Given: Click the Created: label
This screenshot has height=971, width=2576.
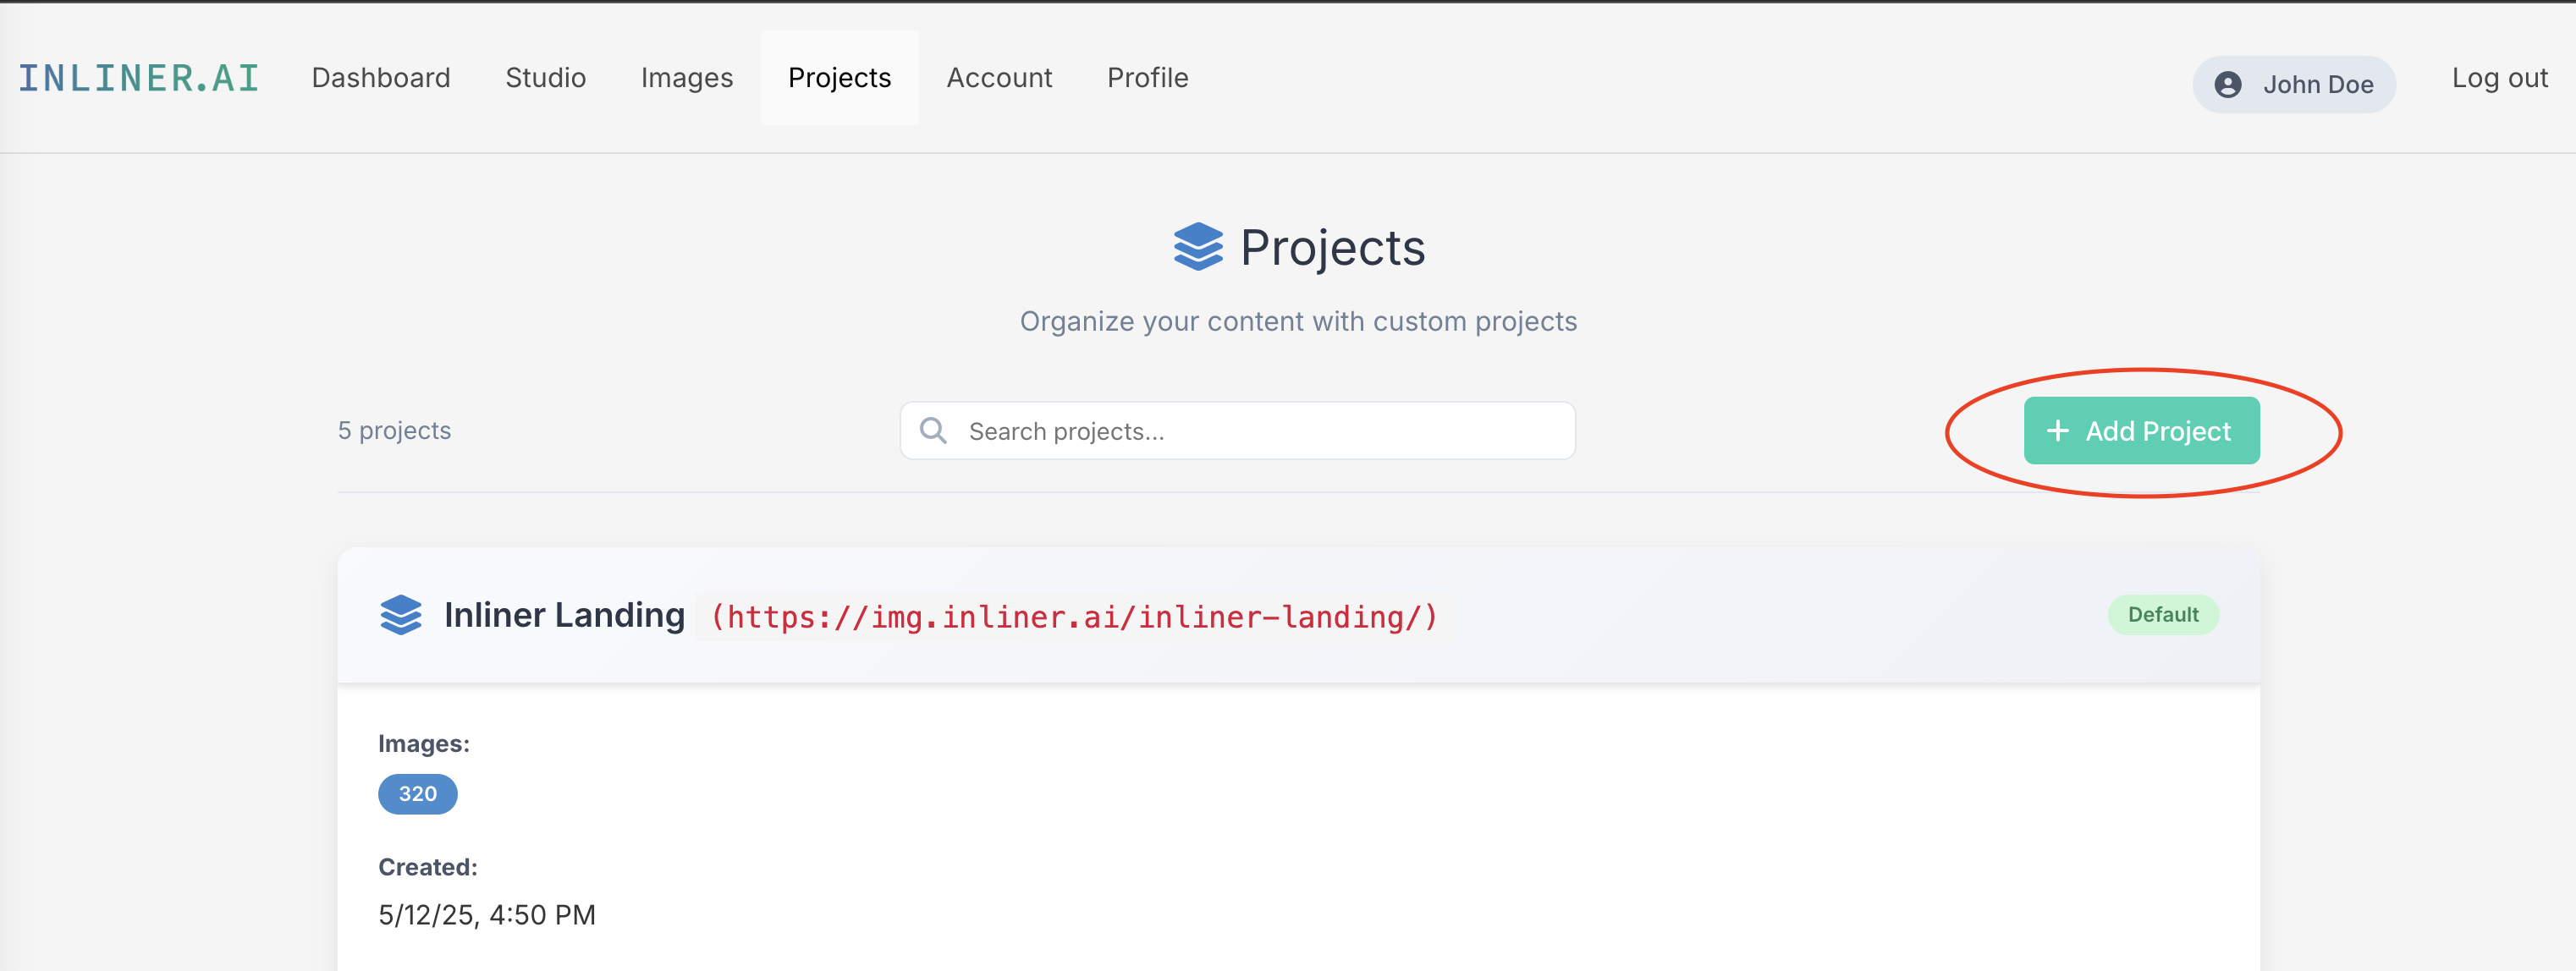Looking at the screenshot, I should tap(428, 867).
